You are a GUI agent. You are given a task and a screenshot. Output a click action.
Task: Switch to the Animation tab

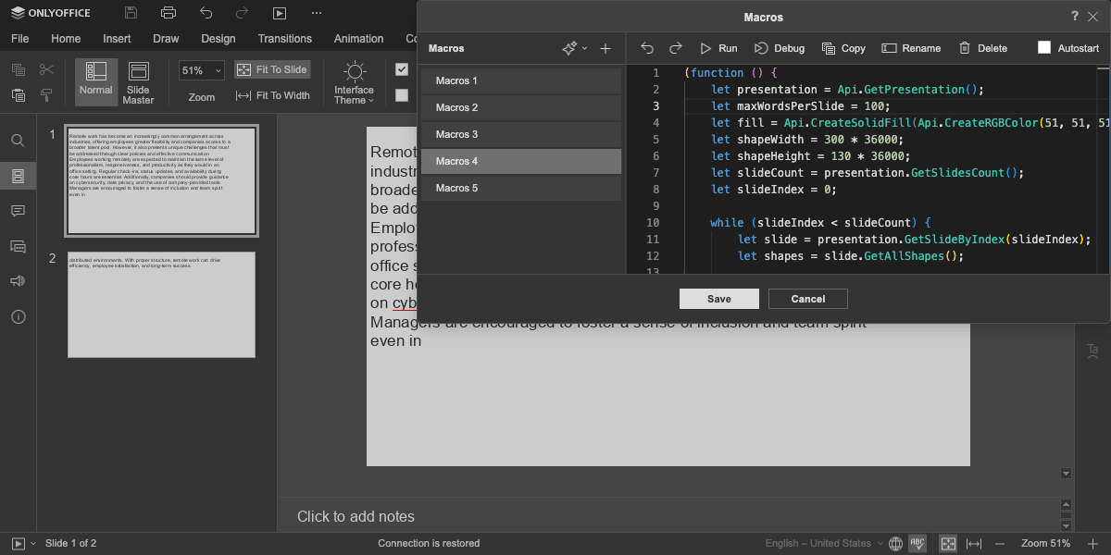358,39
